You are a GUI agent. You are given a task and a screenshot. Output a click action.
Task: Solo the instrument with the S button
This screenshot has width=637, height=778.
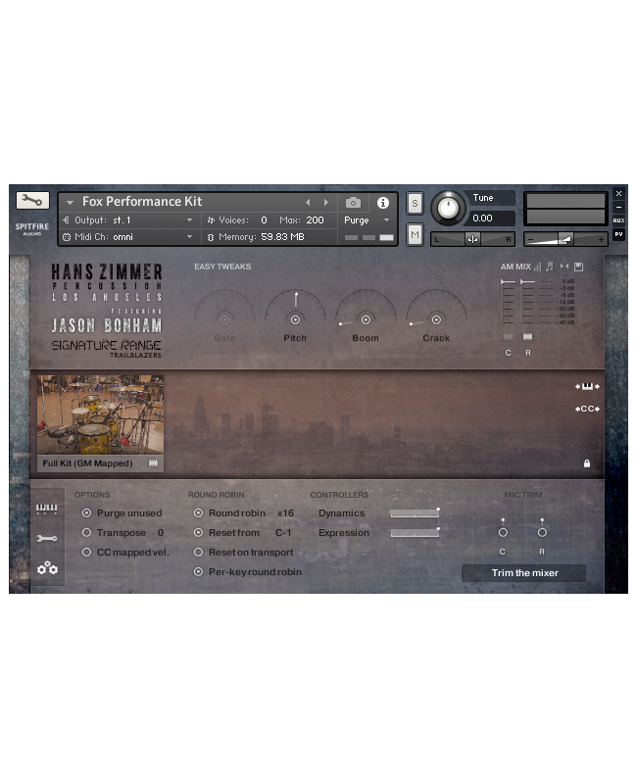coord(415,204)
